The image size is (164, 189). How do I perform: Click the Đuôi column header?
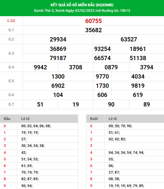point(94,119)
